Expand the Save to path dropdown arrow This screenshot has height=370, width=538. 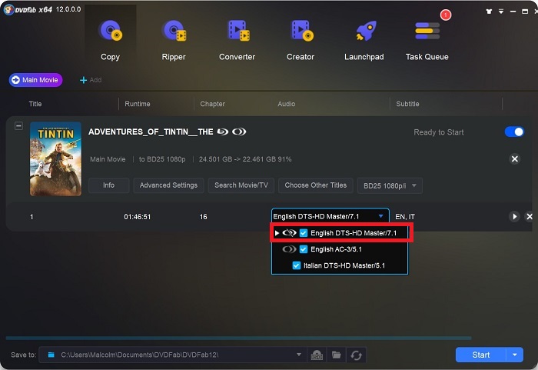[x=298, y=355]
